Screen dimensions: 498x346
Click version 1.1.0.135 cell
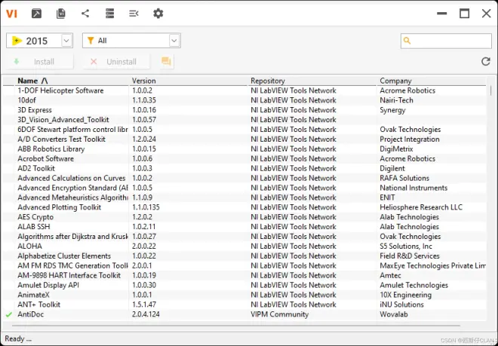(146, 207)
